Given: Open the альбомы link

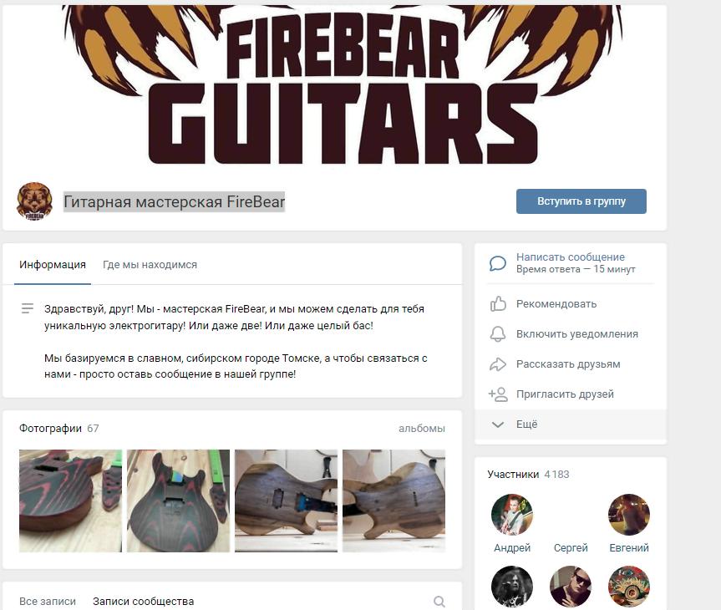Looking at the screenshot, I should pyautogui.click(x=422, y=429).
